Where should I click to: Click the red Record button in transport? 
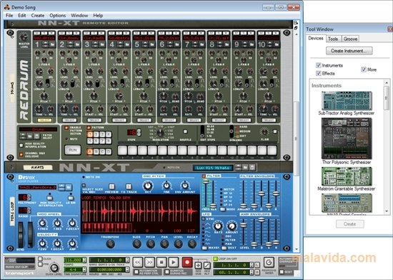pos(187,262)
